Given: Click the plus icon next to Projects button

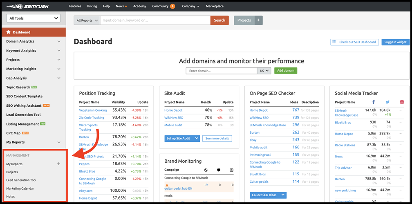Looking at the screenshot, I should tap(259, 20).
